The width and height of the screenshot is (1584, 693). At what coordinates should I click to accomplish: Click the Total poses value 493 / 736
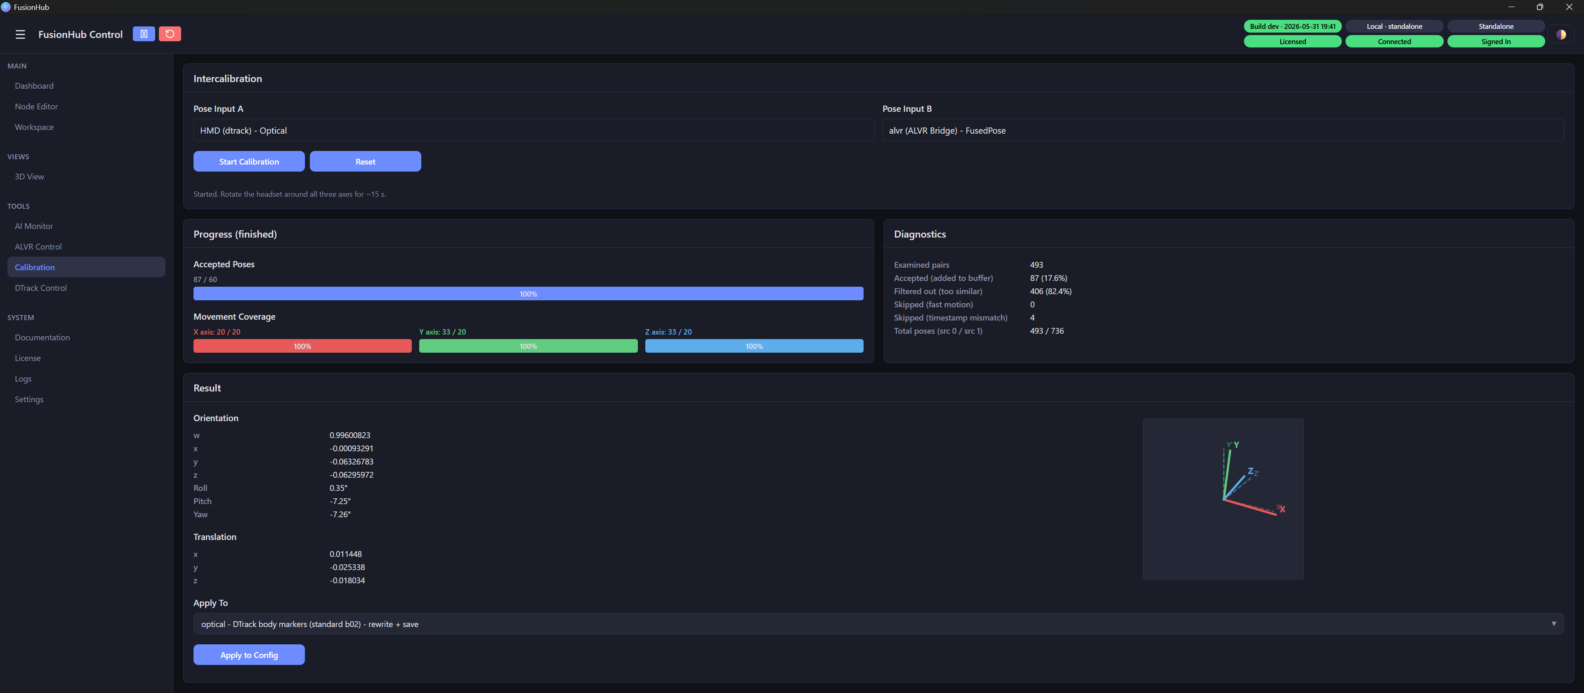pos(1046,331)
